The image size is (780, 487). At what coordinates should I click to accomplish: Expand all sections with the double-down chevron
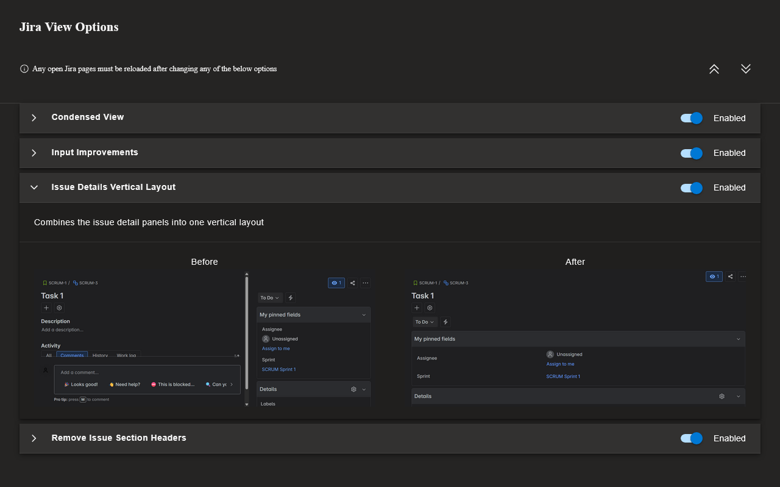[746, 69]
